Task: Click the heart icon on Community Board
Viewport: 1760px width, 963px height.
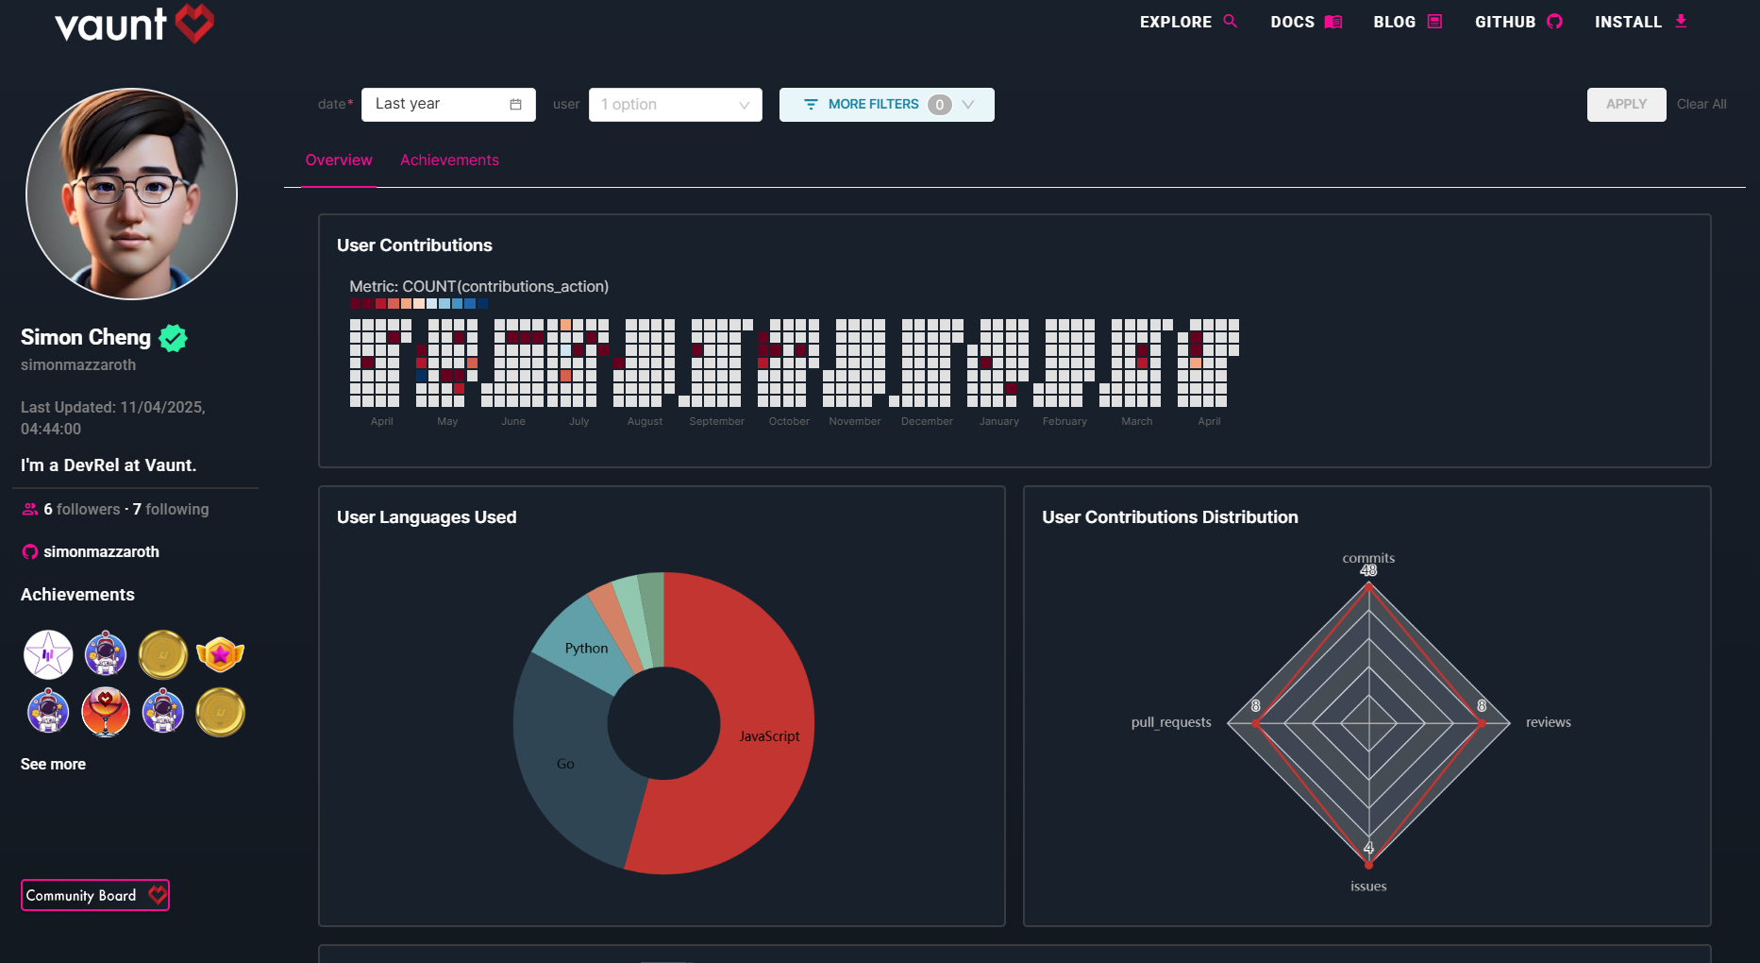Action: point(158,894)
